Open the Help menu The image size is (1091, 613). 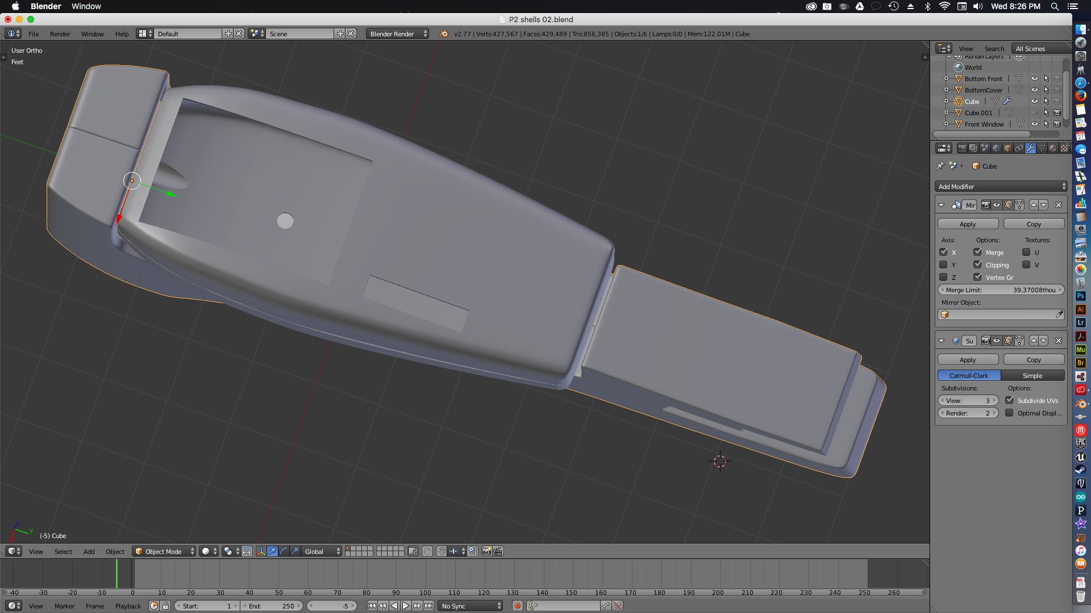pos(122,33)
